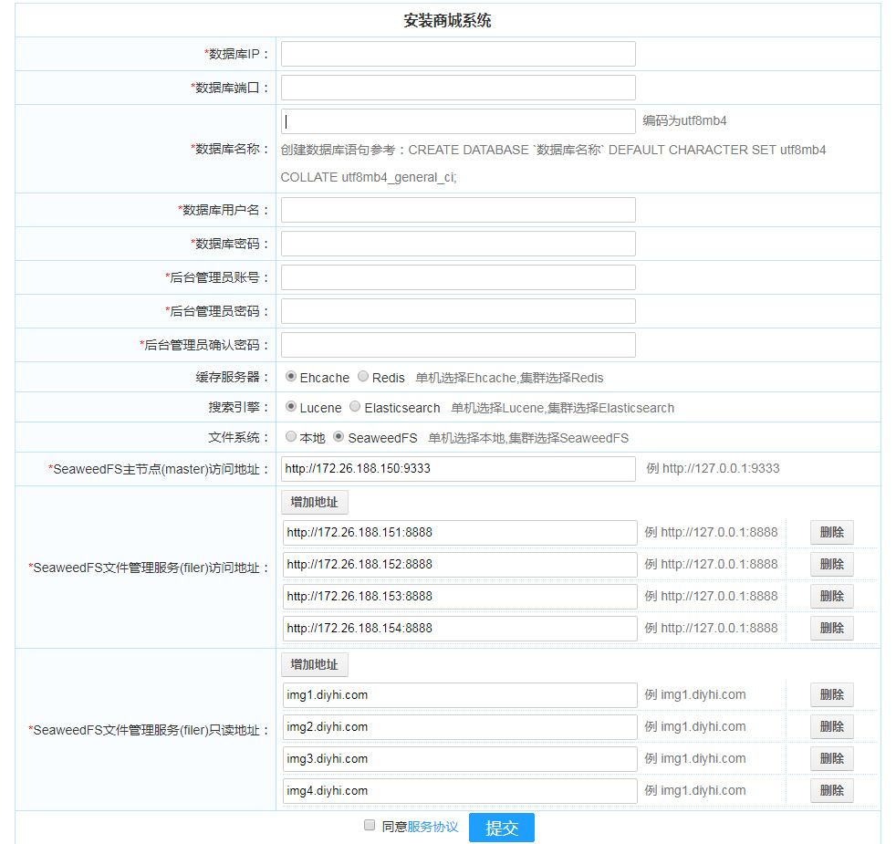Image resolution: width=896 pixels, height=844 pixels.
Task: Delete the img2.diyhi.com address row
Action: click(x=832, y=727)
